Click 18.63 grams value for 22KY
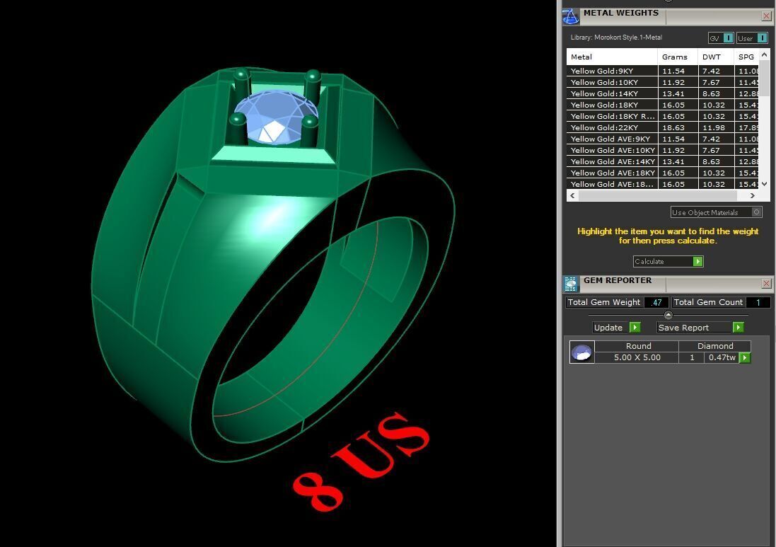The image size is (776, 547). (x=673, y=127)
